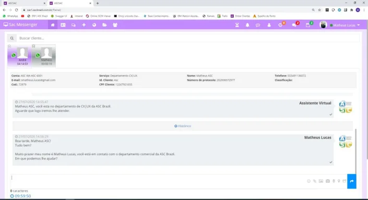Open the globe icon in navbar

tap(94, 25)
